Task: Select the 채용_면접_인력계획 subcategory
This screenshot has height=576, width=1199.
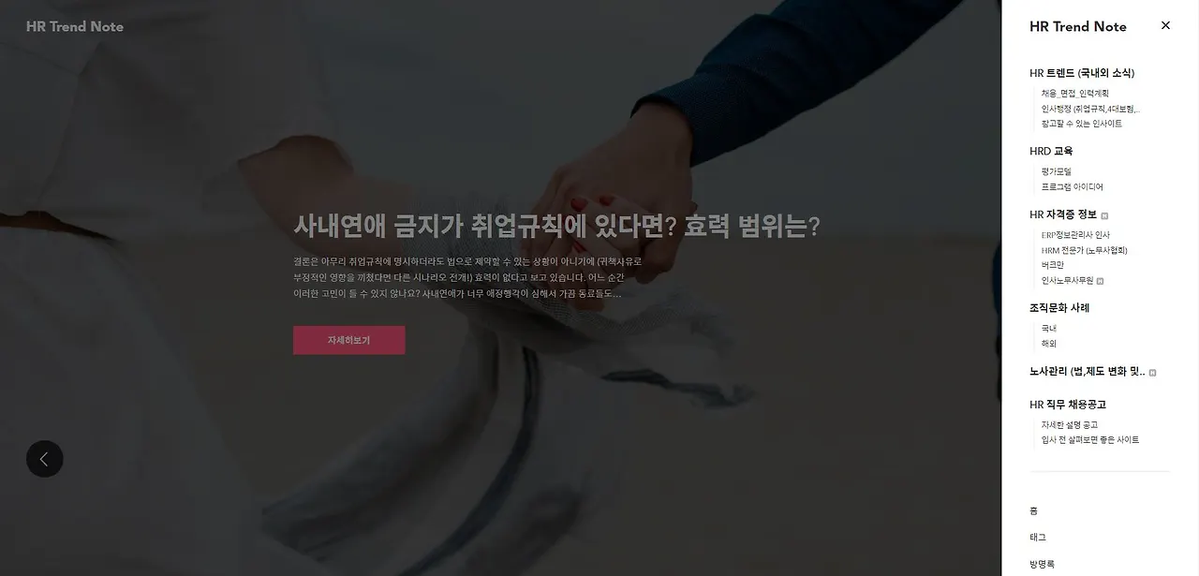Action: [1075, 94]
